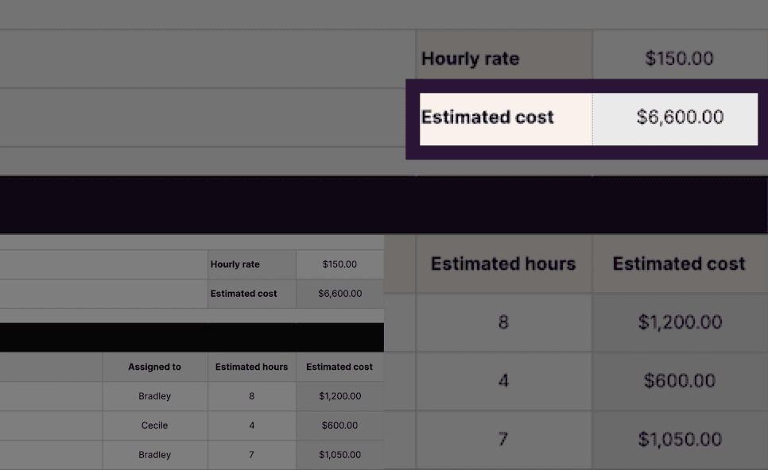Click the large $1,200.00 cost cell
Screen dimensions: 768x470
pyautogui.click(x=679, y=322)
